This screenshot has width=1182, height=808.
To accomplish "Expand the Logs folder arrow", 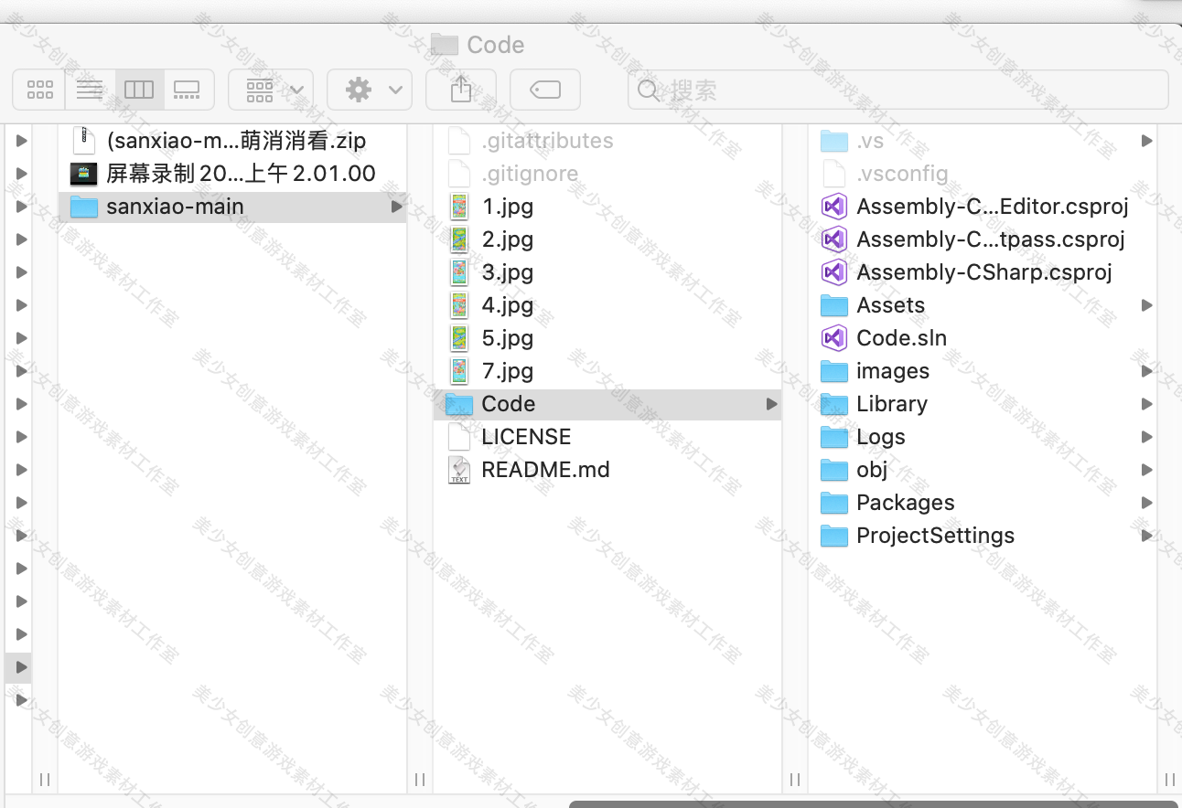I will click(1146, 437).
